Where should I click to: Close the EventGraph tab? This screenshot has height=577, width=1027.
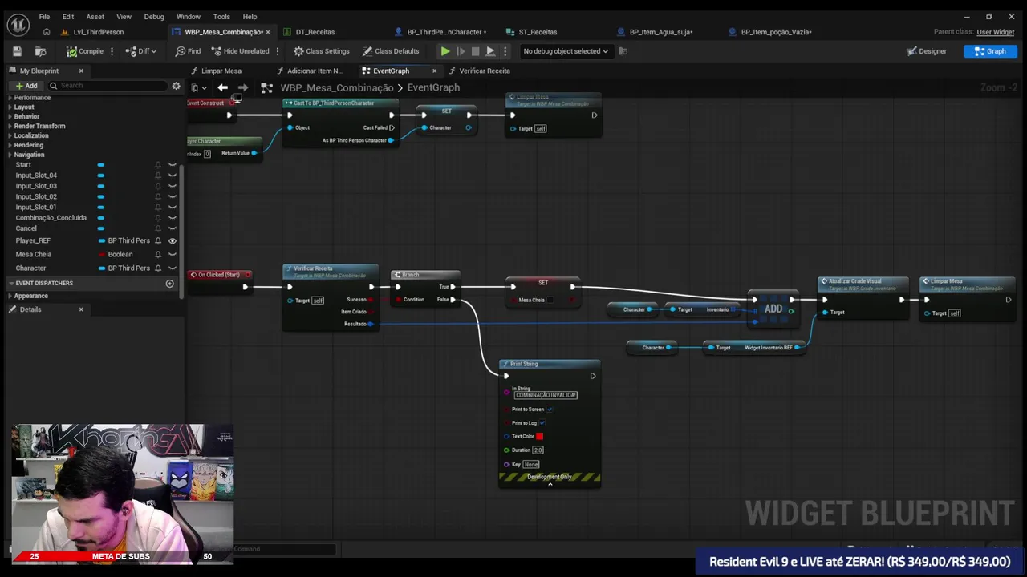[435, 71]
